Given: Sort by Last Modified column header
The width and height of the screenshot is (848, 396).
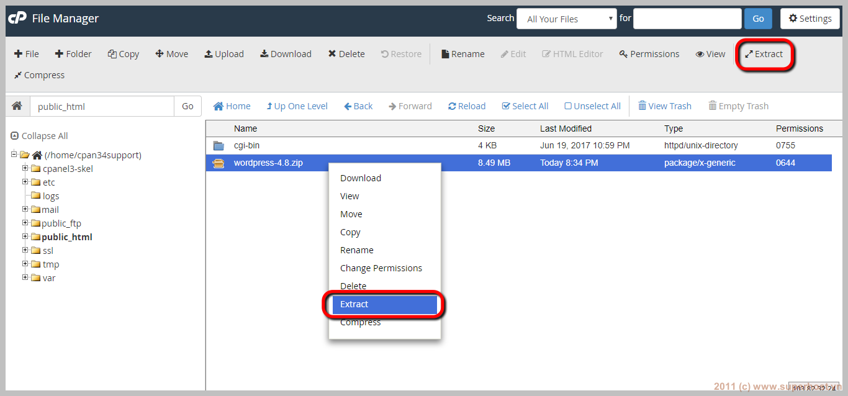Looking at the screenshot, I should (566, 128).
